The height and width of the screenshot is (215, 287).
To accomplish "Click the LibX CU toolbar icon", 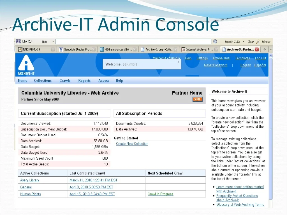I will point(18,41).
